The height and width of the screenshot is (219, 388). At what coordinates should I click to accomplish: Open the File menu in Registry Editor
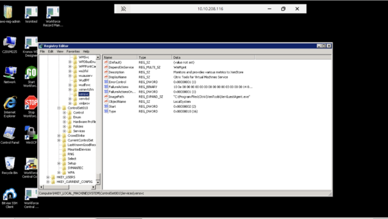click(42, 51)
